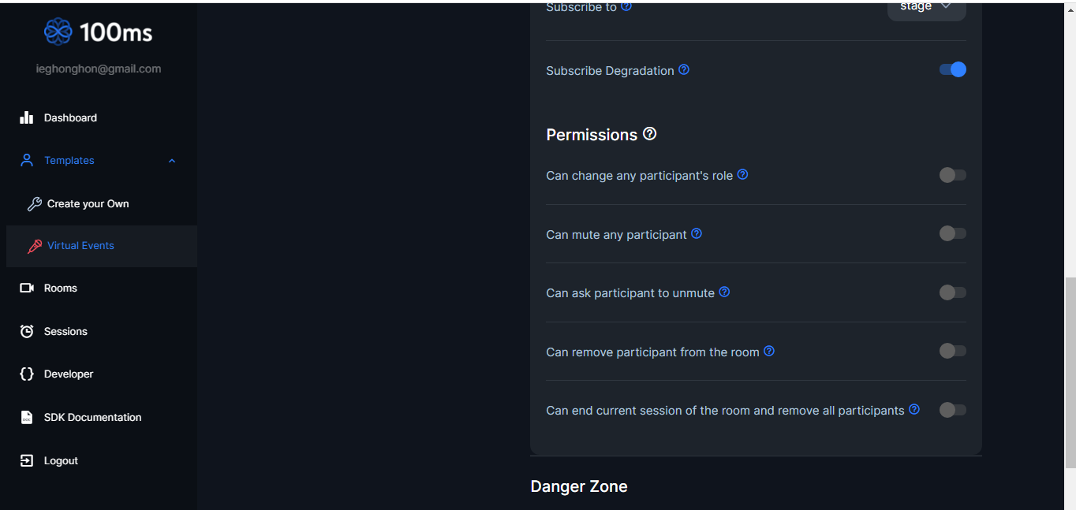Click the Logout exit icon
The height and width of the screenshot is (510, 1076).
pyautogui.click(x=26, y=460)
